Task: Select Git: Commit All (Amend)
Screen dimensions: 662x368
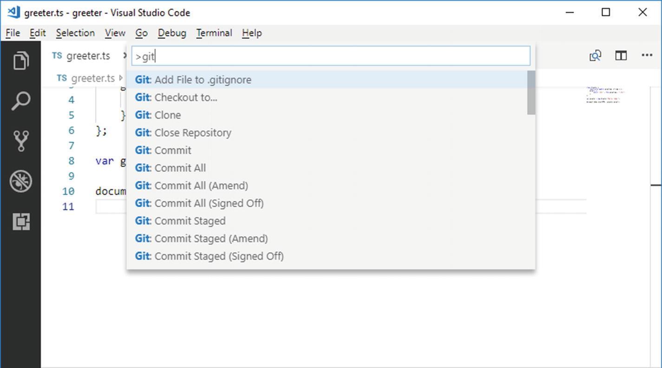Action: click(x=191, y=186)
